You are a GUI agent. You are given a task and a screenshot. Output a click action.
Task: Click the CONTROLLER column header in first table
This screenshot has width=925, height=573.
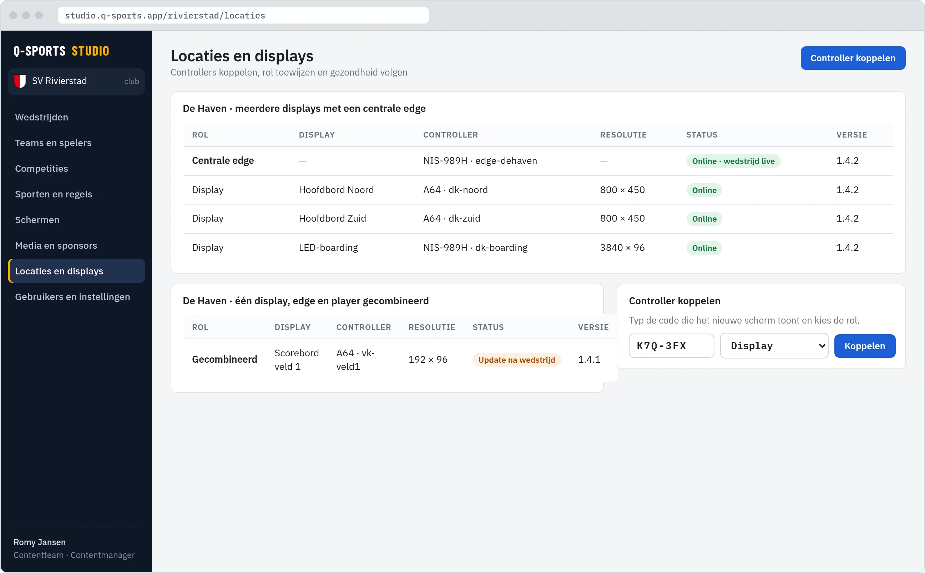point(450,135)
